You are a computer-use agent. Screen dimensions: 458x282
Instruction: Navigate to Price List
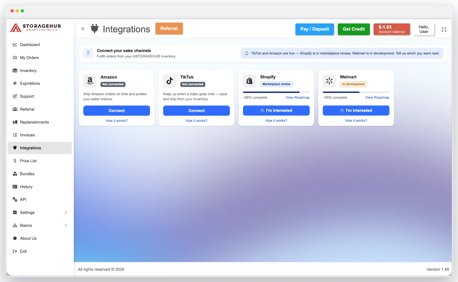(x=40, y=161)
